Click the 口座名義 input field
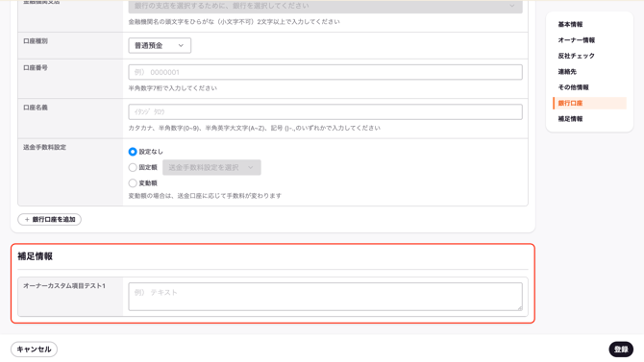The height and width of the screenshot is (362, 644). [325, 112]
